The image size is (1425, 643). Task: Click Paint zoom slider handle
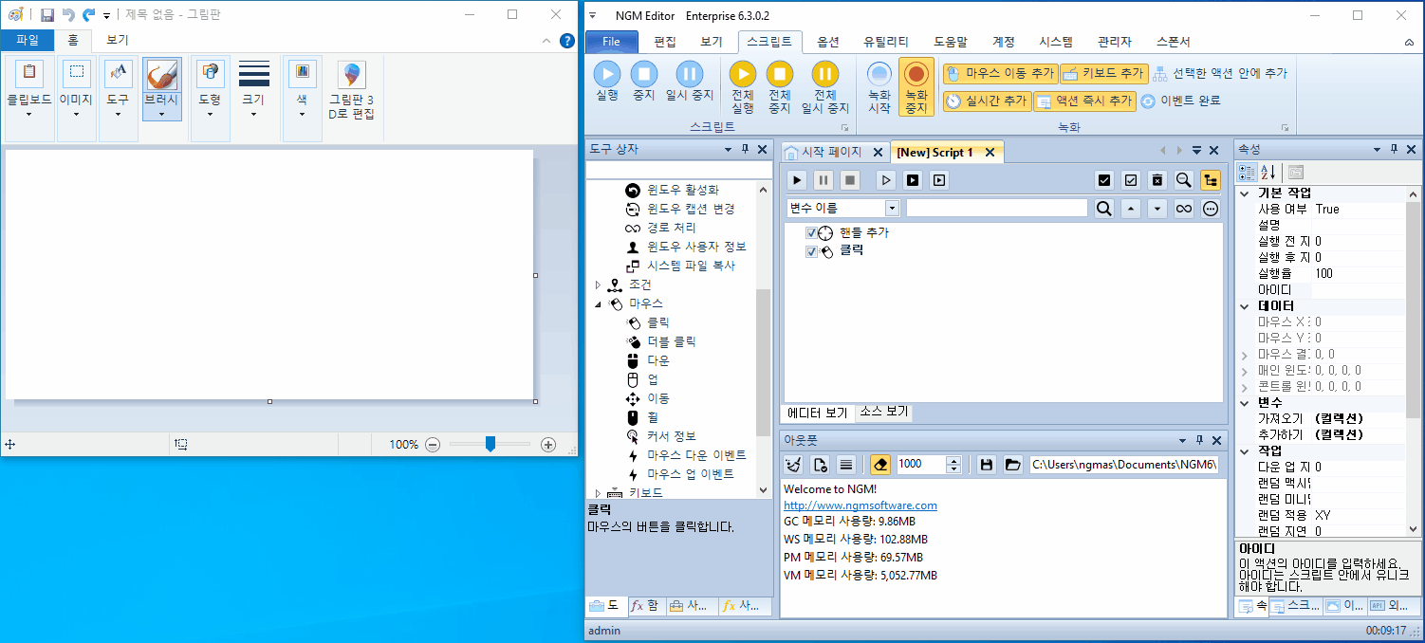coord(490,444)
